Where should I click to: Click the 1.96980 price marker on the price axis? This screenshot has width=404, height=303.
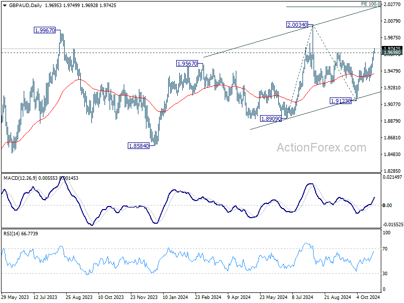(392, 53)
